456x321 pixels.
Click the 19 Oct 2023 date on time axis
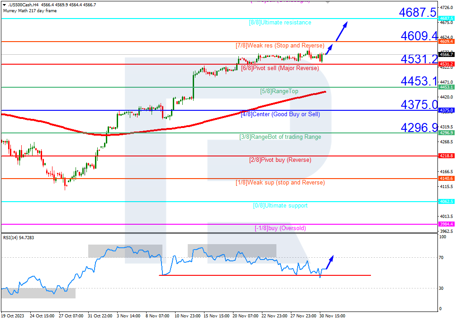pyautogui.click(x=13, y=316)
